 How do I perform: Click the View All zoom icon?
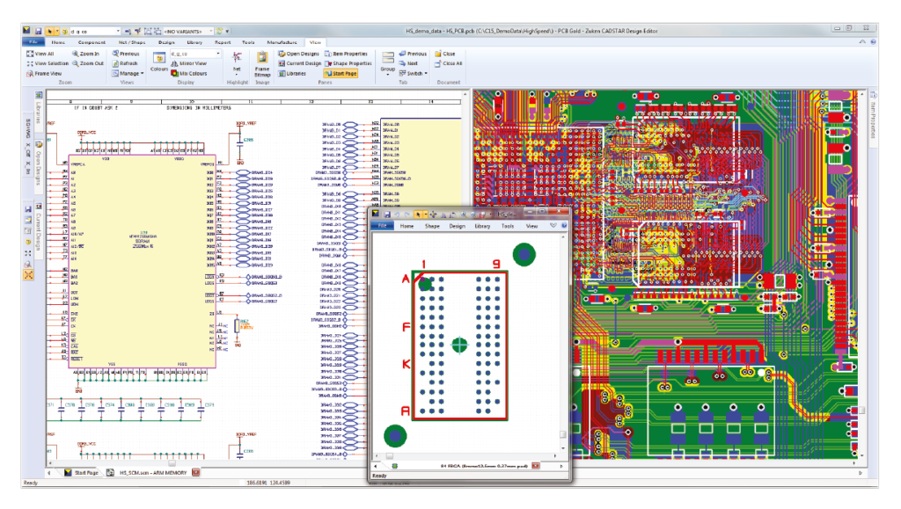point(39,52)
